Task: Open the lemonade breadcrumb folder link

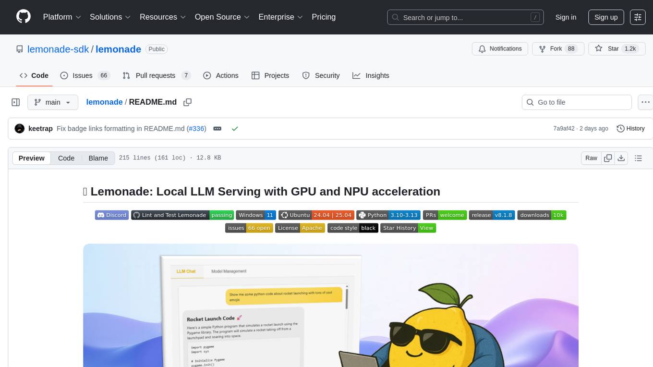Action: coord(104,102)
